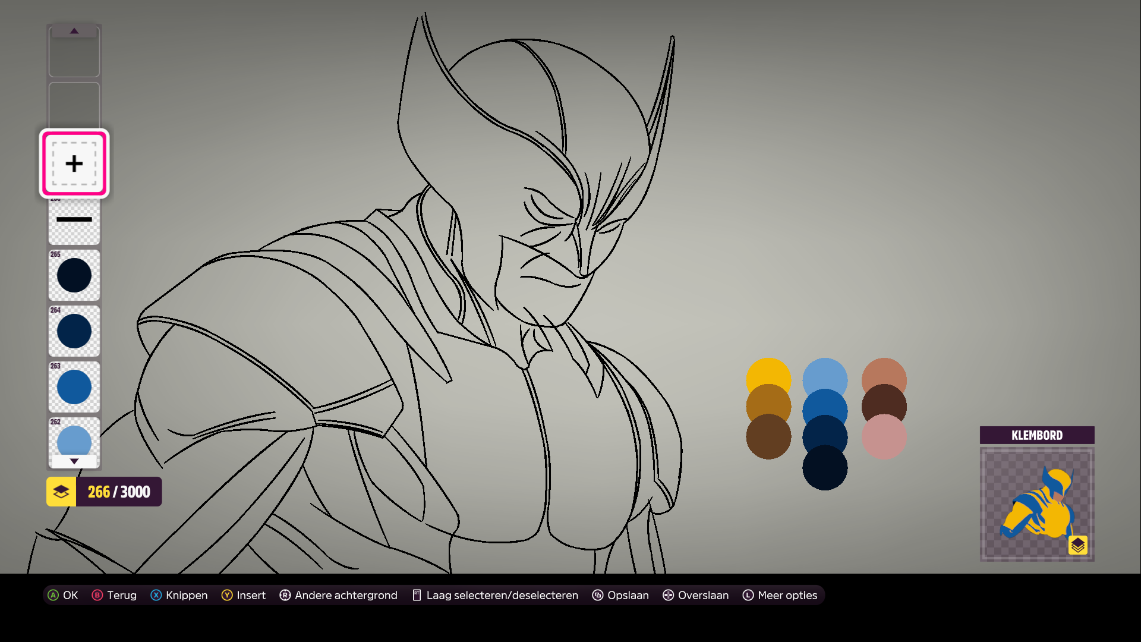This screenshot has width=1141, height=642.
Task: Select layer 265 dark navy circle
Action: pyautogui.click(x=74, y=275)
